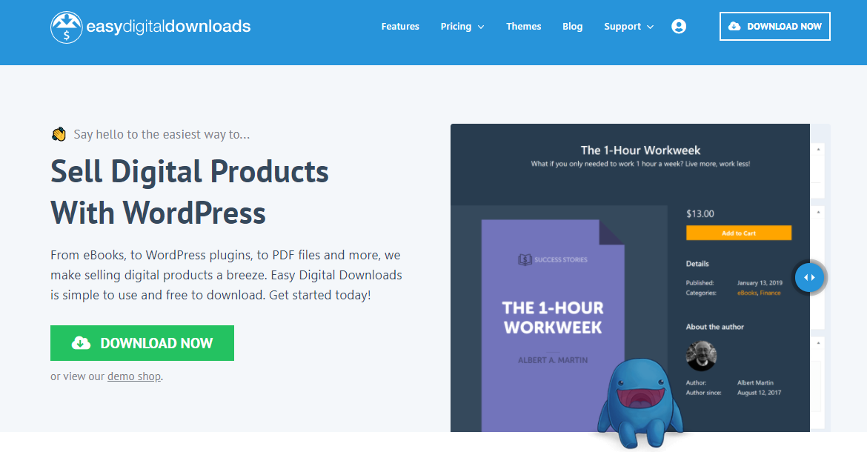867x452 pixels.
Task: Click 'Say hello to the easiest way to...' text
Action: point(162,134)
